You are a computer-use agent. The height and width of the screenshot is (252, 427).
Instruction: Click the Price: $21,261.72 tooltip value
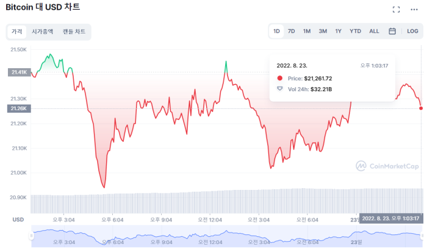[310, 79]
